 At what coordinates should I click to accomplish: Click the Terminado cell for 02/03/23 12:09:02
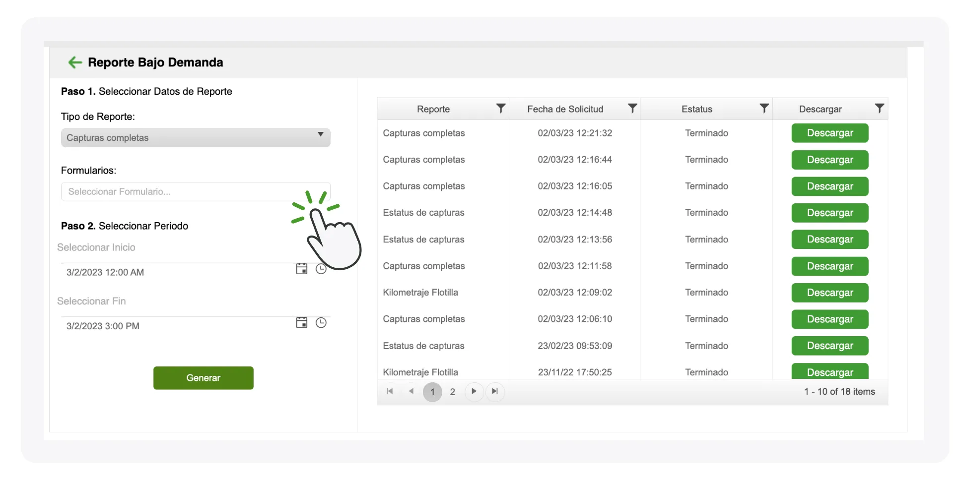706,293
